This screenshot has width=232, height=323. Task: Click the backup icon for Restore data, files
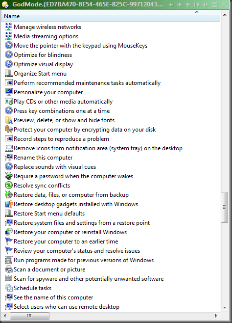click(9, 195)
